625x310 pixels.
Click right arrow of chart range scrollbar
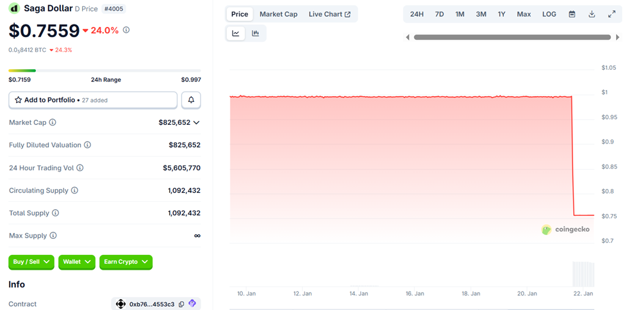617,37
